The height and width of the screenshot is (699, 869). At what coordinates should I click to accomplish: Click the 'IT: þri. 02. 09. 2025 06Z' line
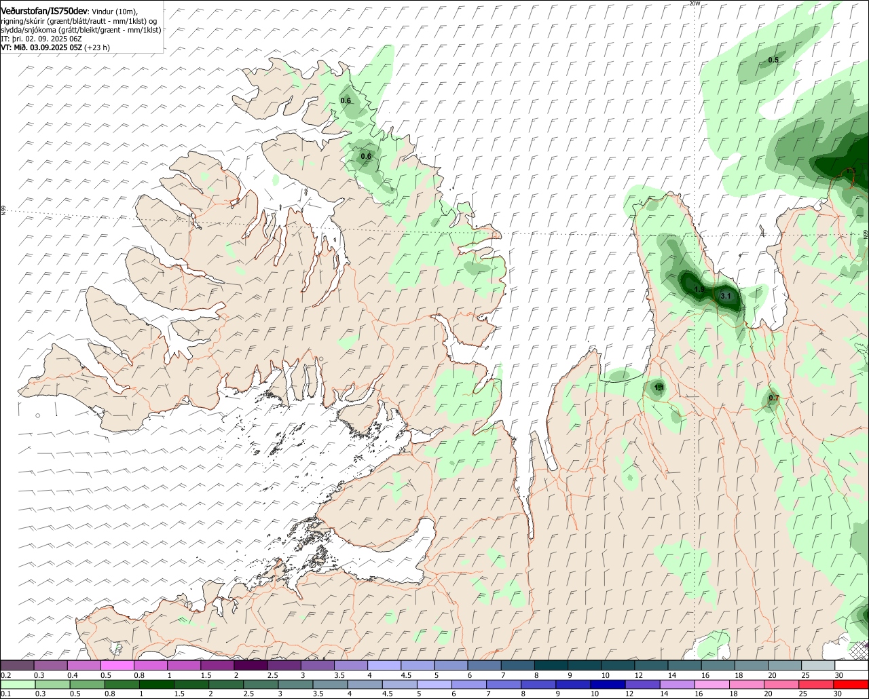tap(41, 39)
